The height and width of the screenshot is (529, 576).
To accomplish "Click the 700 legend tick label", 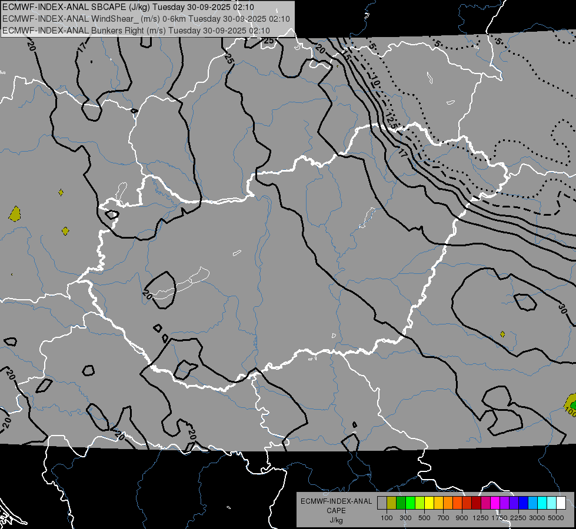I will click(x=444, y=518).
